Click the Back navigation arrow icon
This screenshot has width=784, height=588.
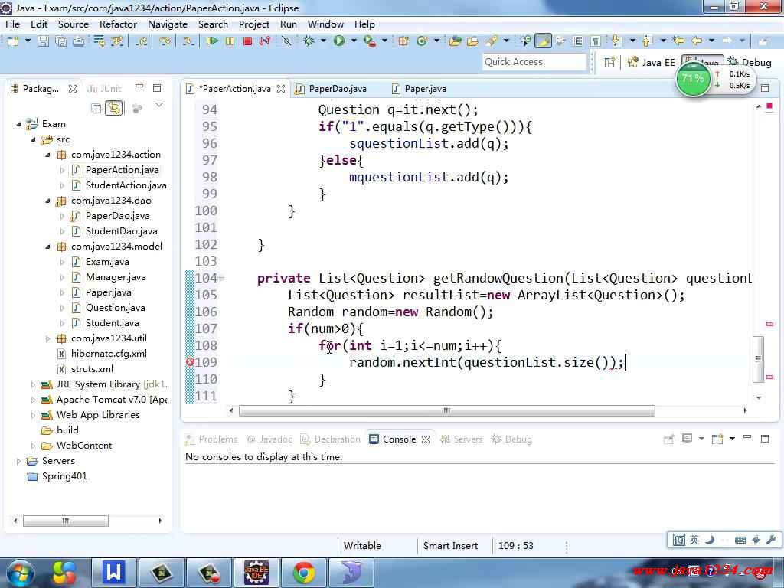pyautogui.click(x=697, y=41)
